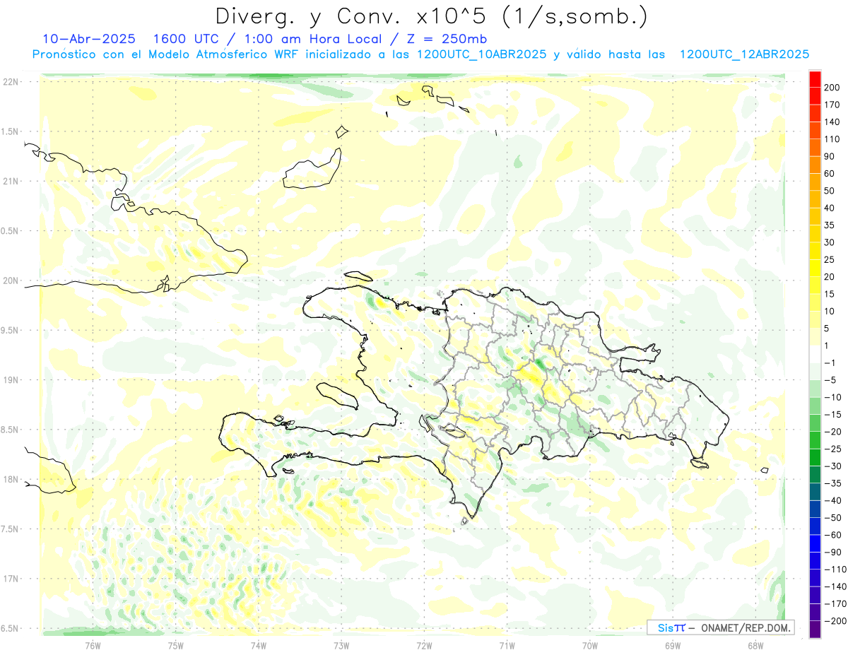Click the longitude label '72W'
Viewport: 848px width, 655px height.
424,645
